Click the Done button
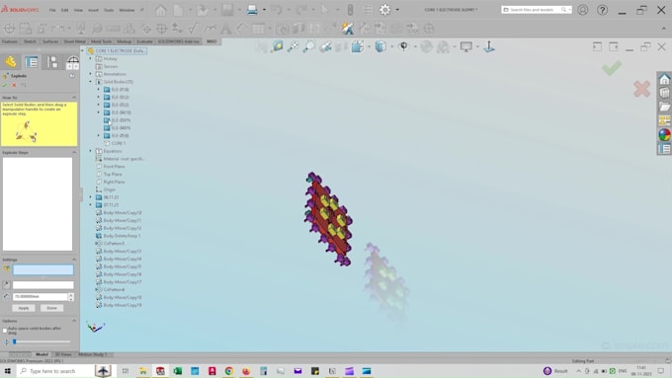 (51, 308)
